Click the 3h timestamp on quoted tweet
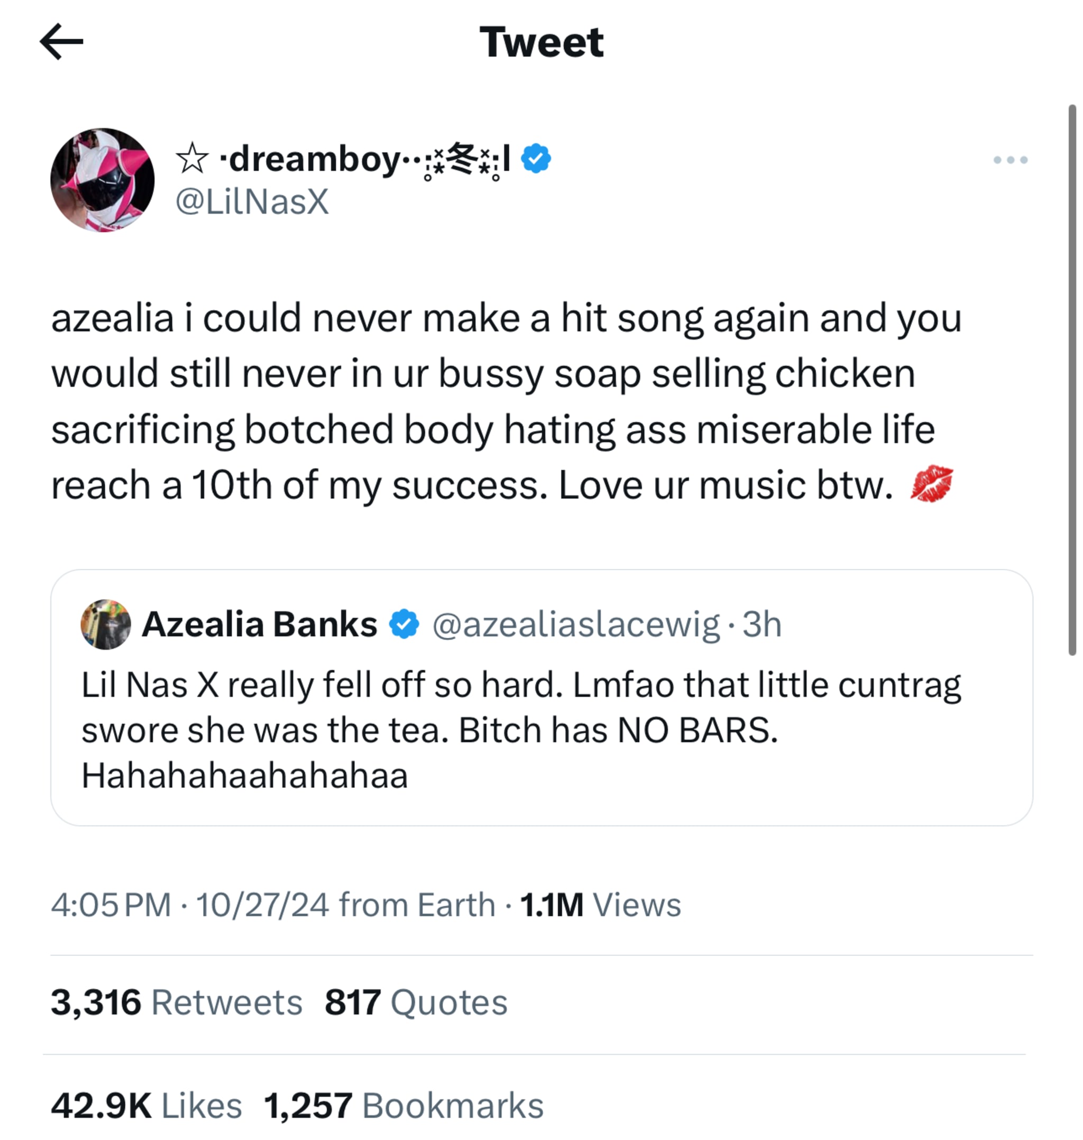This screenshot has height=1140, width=1083. [761, 624]
